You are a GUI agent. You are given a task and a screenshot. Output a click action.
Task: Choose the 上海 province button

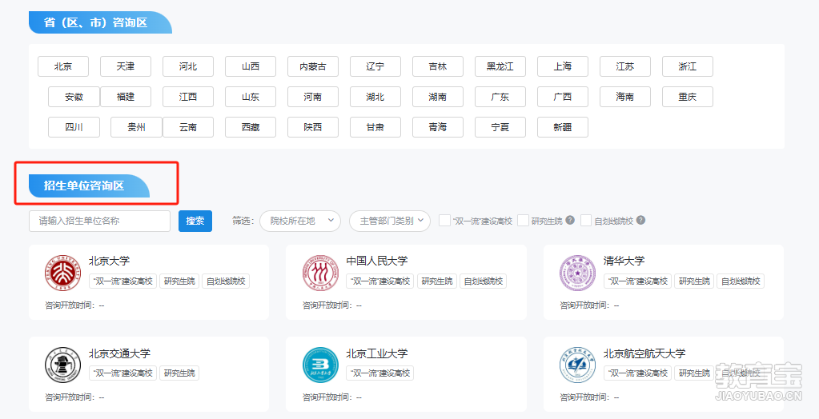click(563, 66)
